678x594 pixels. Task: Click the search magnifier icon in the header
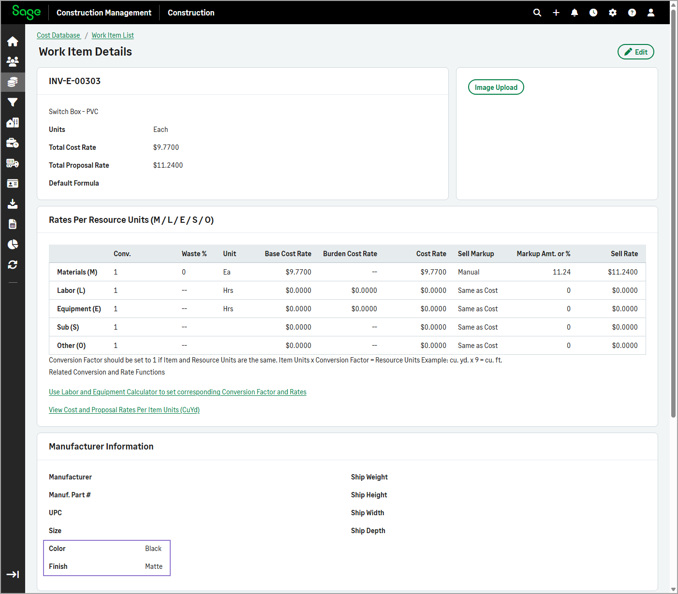point(537,13)
